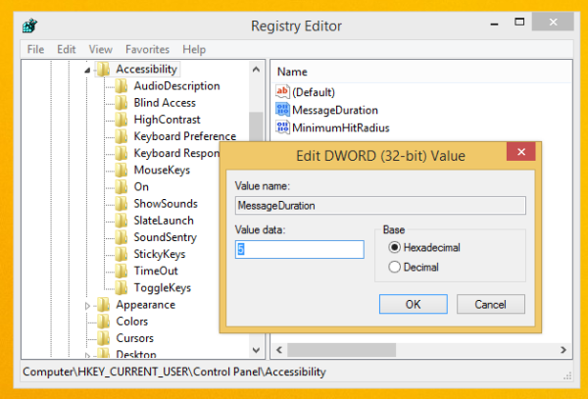Viewport: 588px width, 399px height.
Task: Click the Value data input field
Action: coord(300,249)
